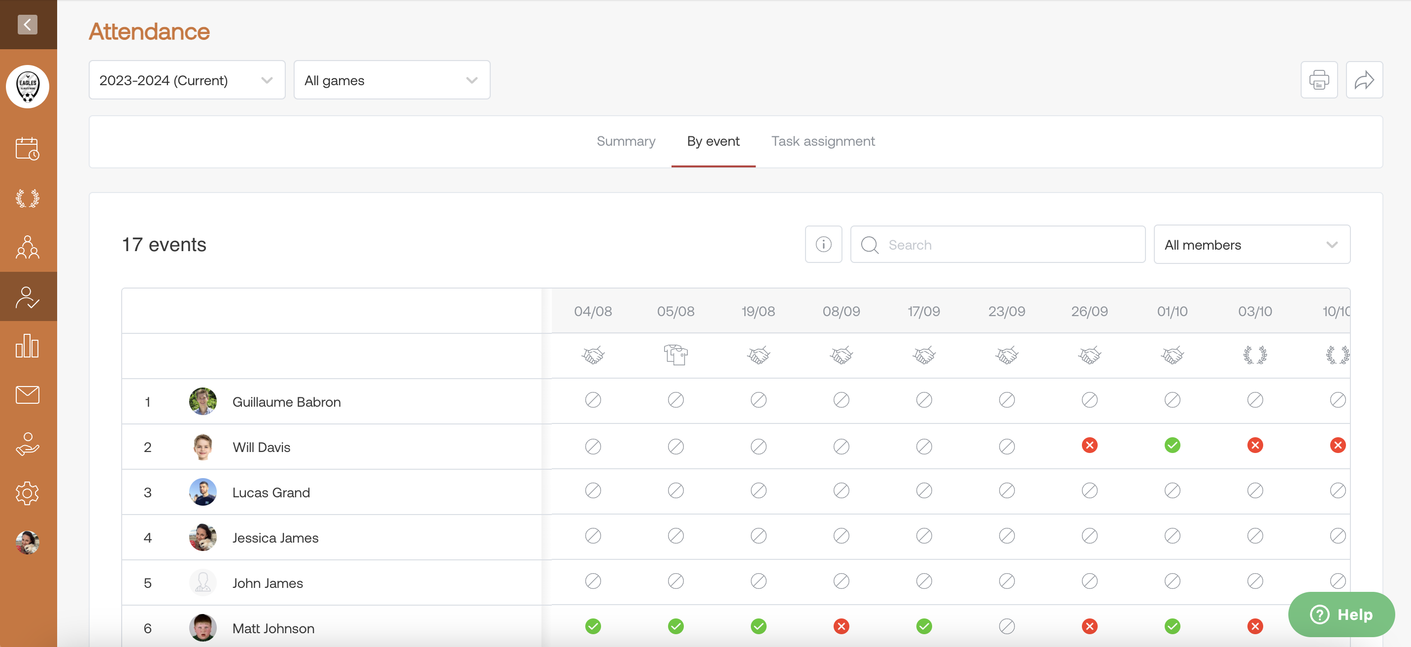Click the 04/08 event date header

click(593, 312)
